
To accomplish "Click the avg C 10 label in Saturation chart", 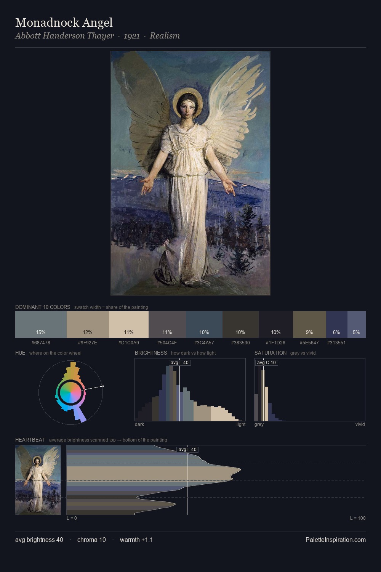I will click(266, 363).
